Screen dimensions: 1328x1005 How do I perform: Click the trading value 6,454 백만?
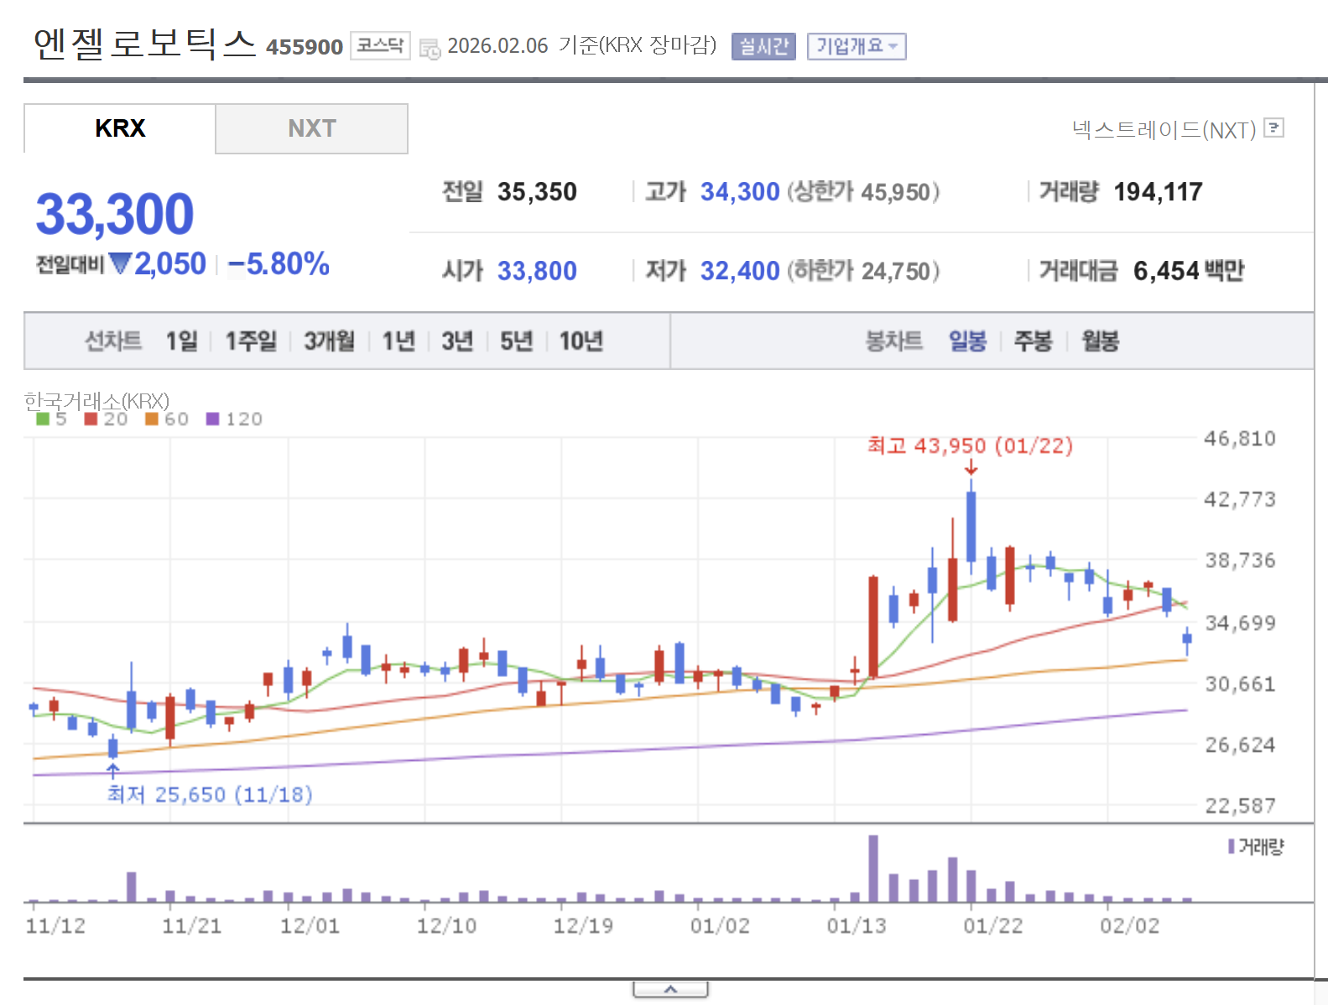(1189, 271)
